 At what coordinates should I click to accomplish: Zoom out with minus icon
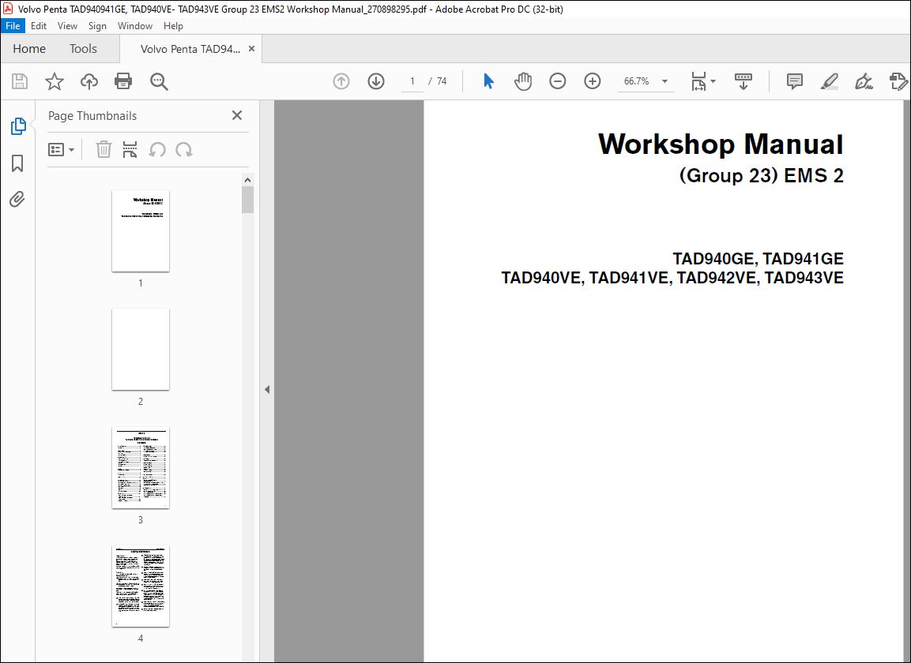point(557,81)
